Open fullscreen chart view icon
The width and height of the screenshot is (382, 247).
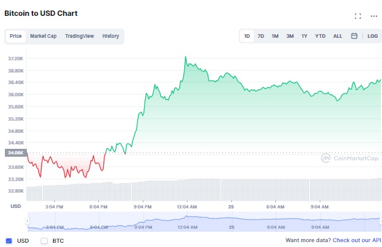(358, 16)
